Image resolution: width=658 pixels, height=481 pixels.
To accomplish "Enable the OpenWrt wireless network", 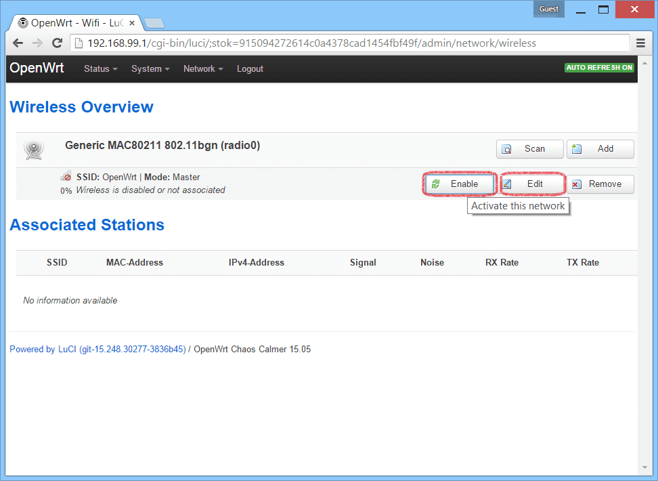I will 460,184.
